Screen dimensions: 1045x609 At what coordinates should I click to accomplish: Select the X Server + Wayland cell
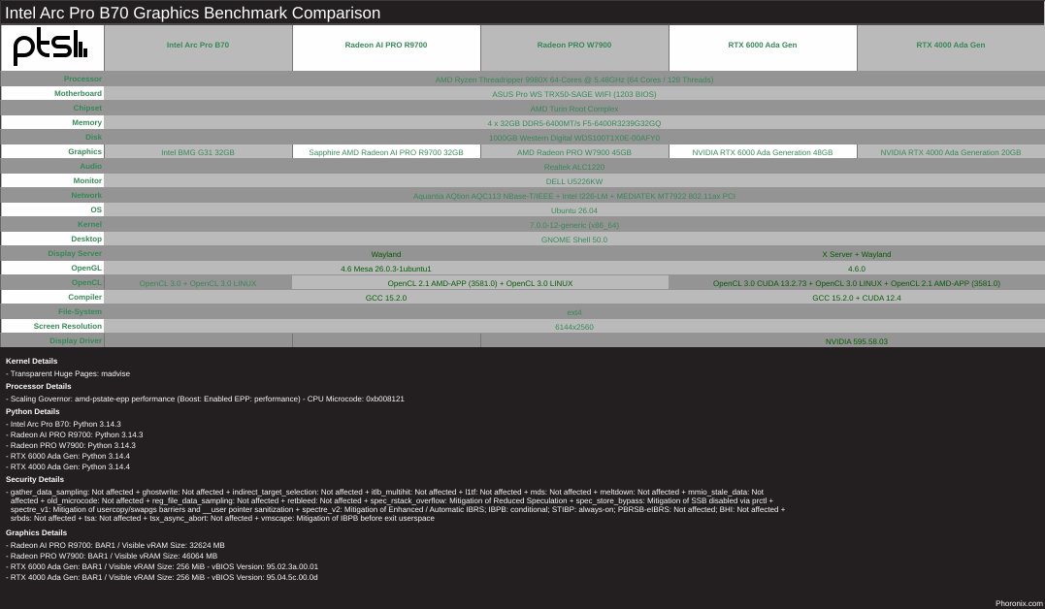(x=856, y=254)
